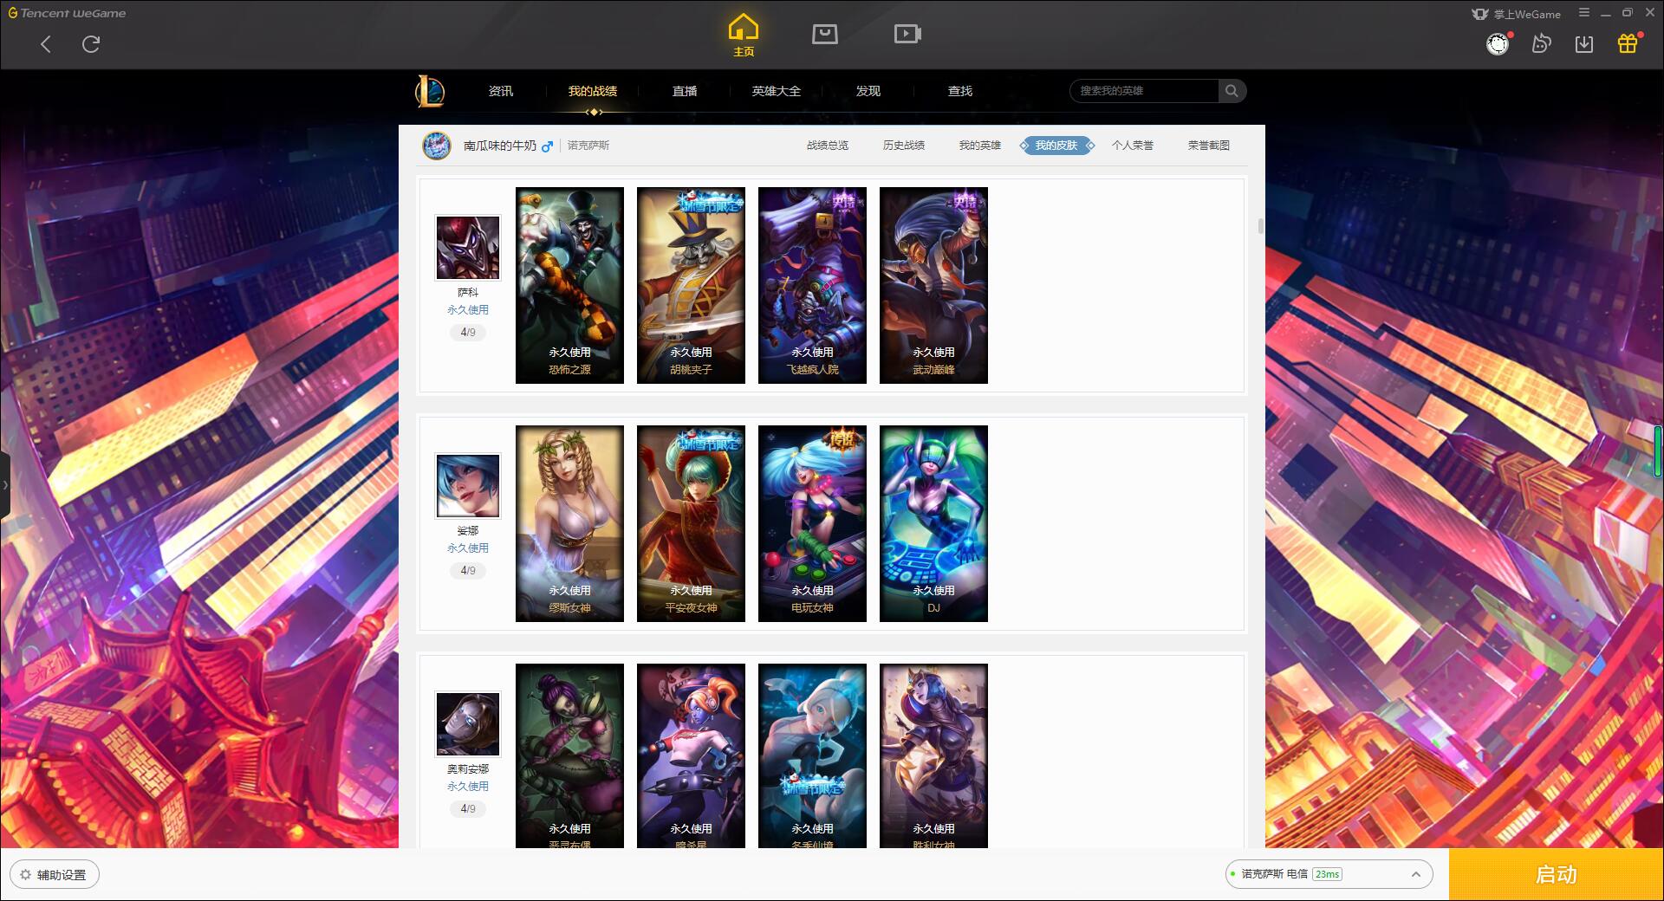Screen dimensions: 1664x901
Task: Open the video playback icon in top bar
Action: [x=907, y=34]
